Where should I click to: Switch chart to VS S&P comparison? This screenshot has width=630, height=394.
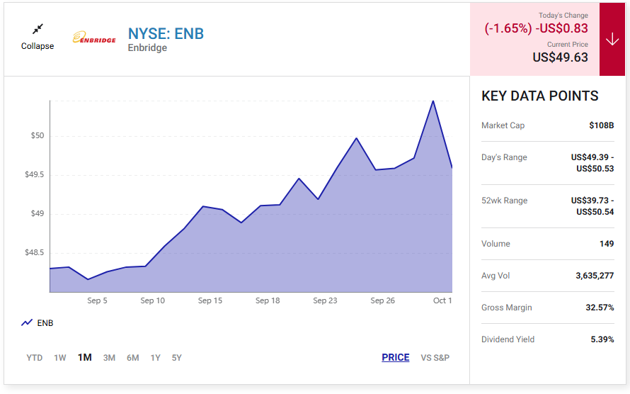[x=435, y=358]
